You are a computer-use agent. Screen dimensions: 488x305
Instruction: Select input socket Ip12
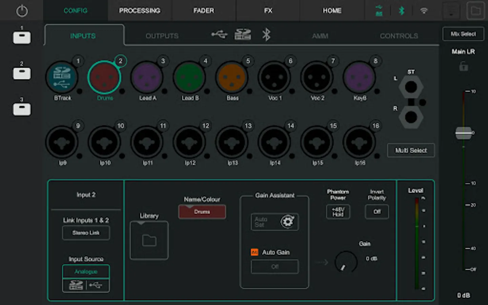[x=190, y=142]
